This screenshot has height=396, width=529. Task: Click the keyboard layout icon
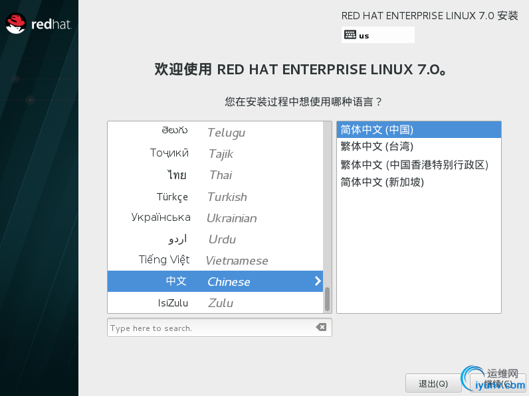[x=350, y=34]
